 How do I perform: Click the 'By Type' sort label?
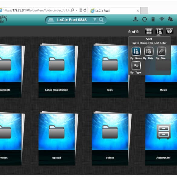pos(136,73)
